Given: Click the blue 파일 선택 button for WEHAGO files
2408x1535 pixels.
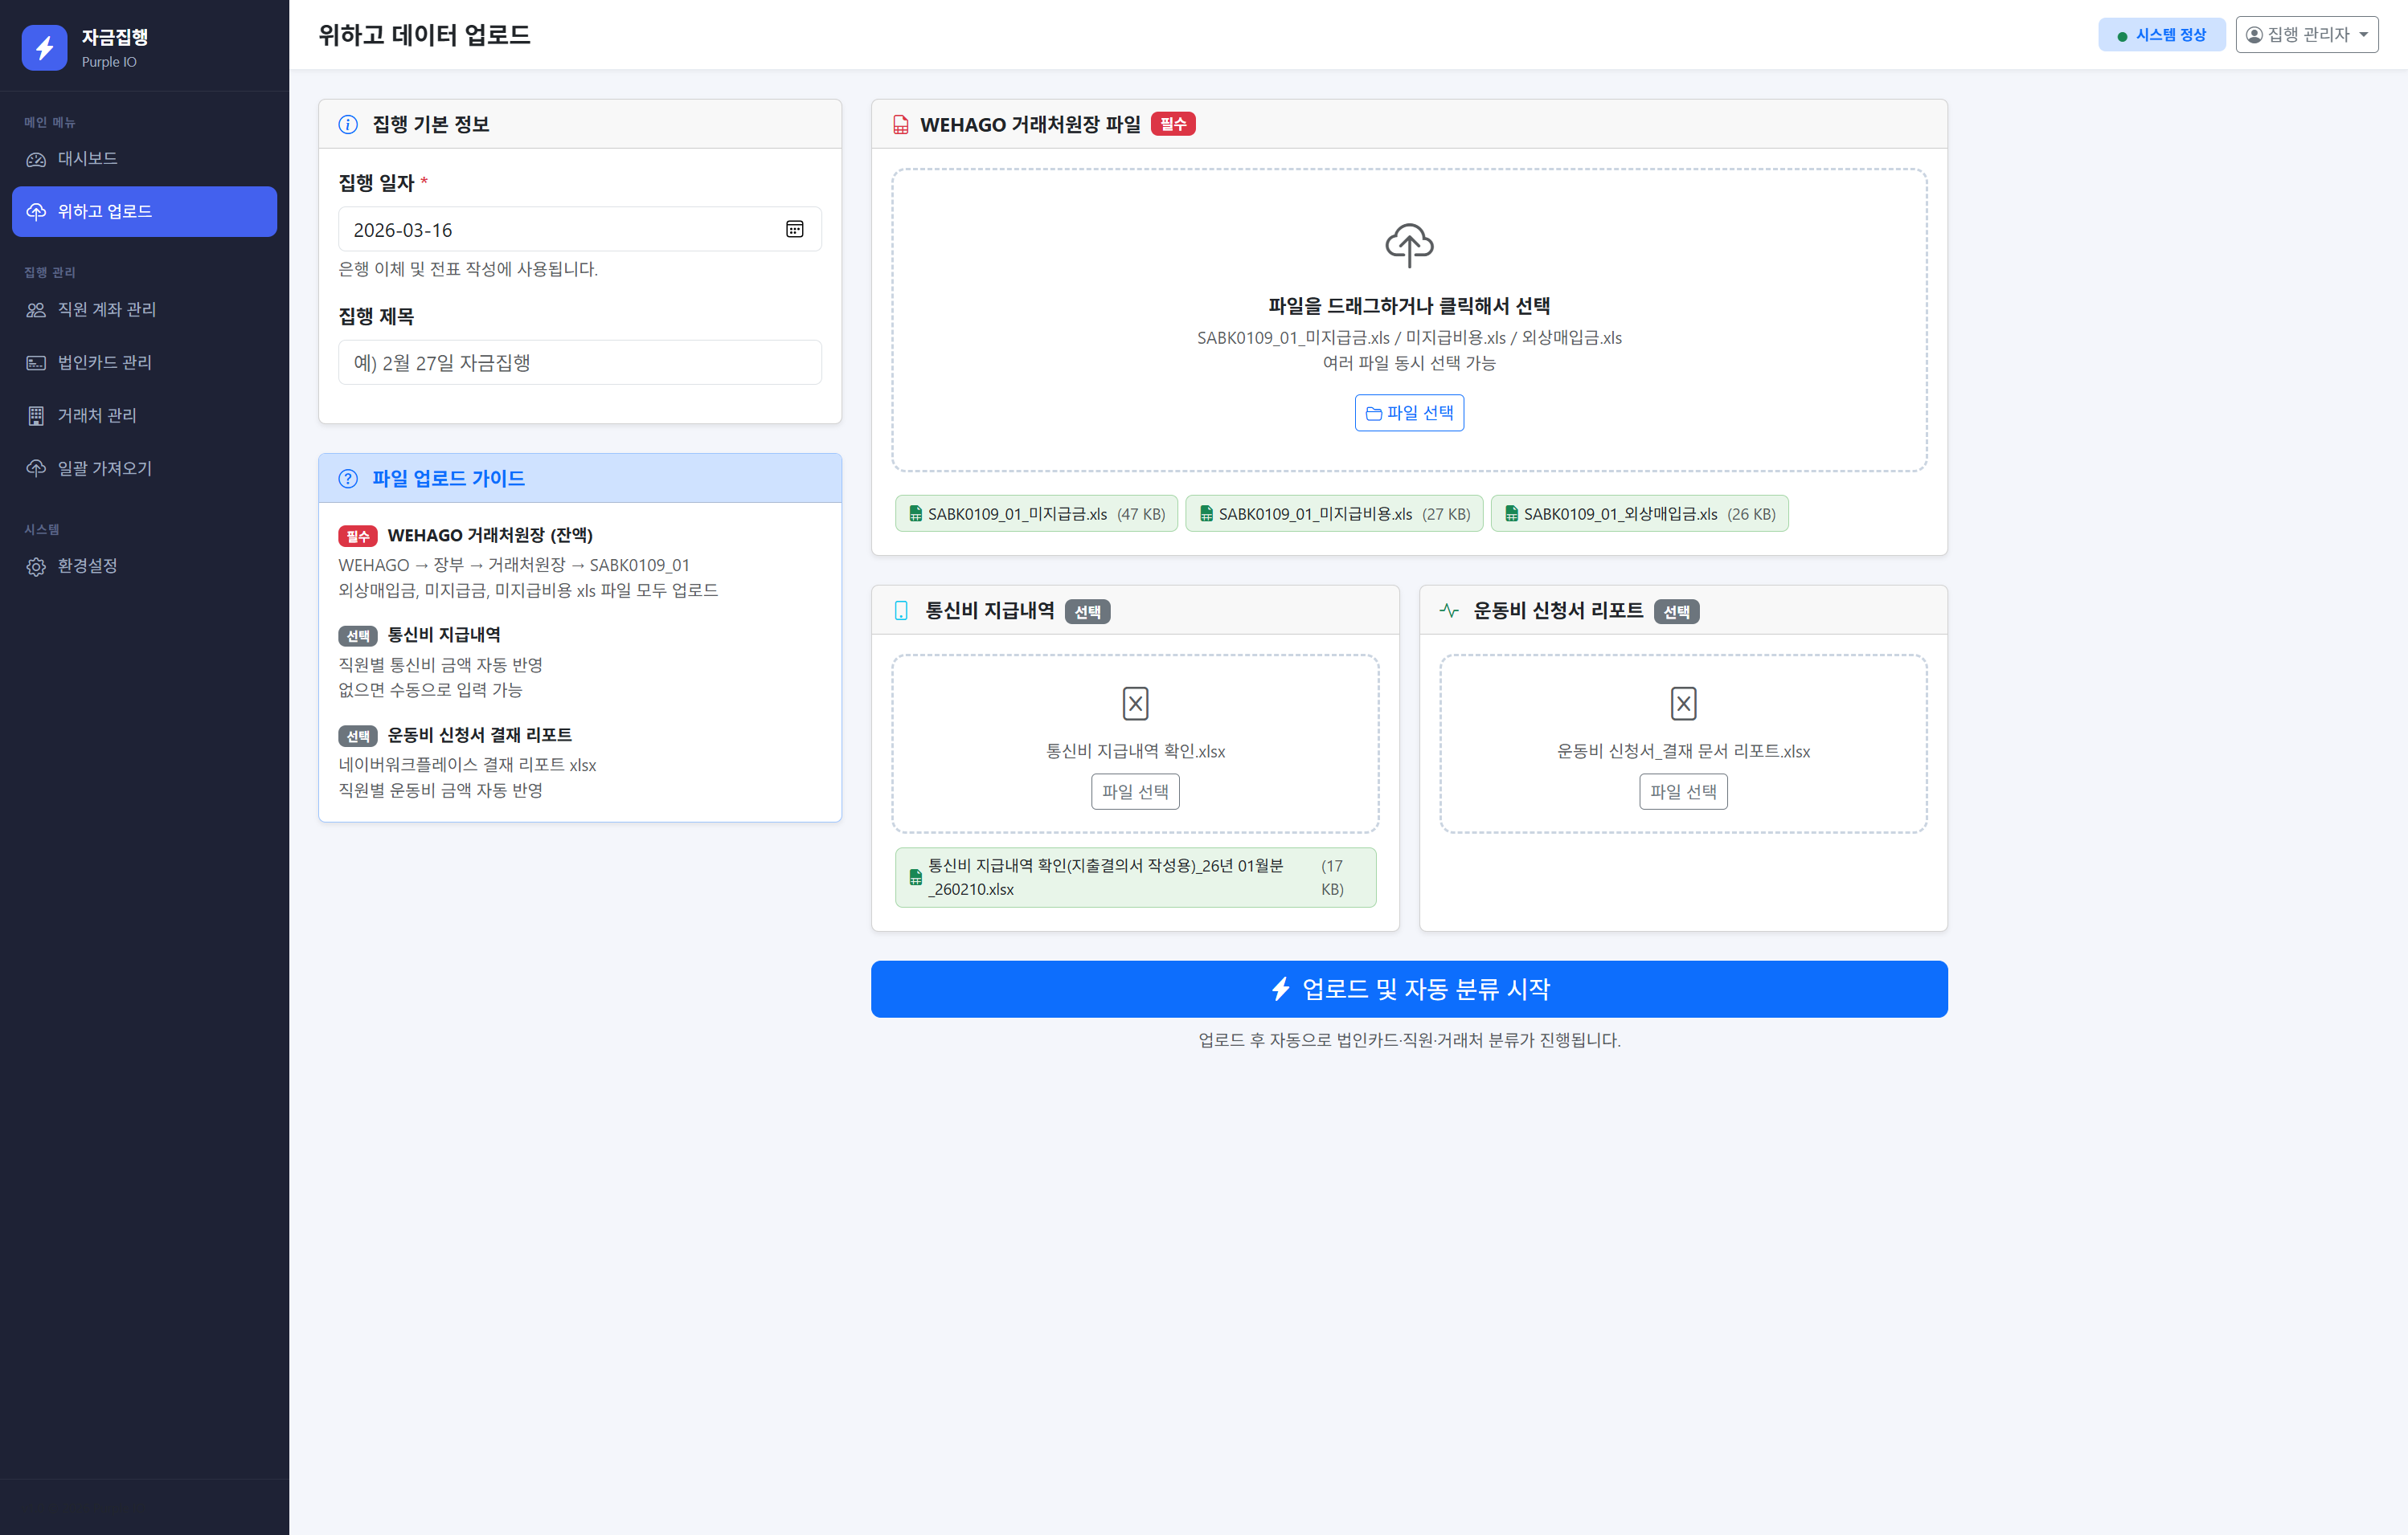Looking at the screenshot, I should point(1409,413).
